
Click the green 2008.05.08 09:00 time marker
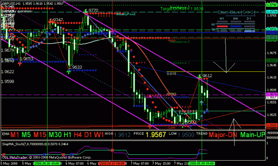[x=201, y=163]
